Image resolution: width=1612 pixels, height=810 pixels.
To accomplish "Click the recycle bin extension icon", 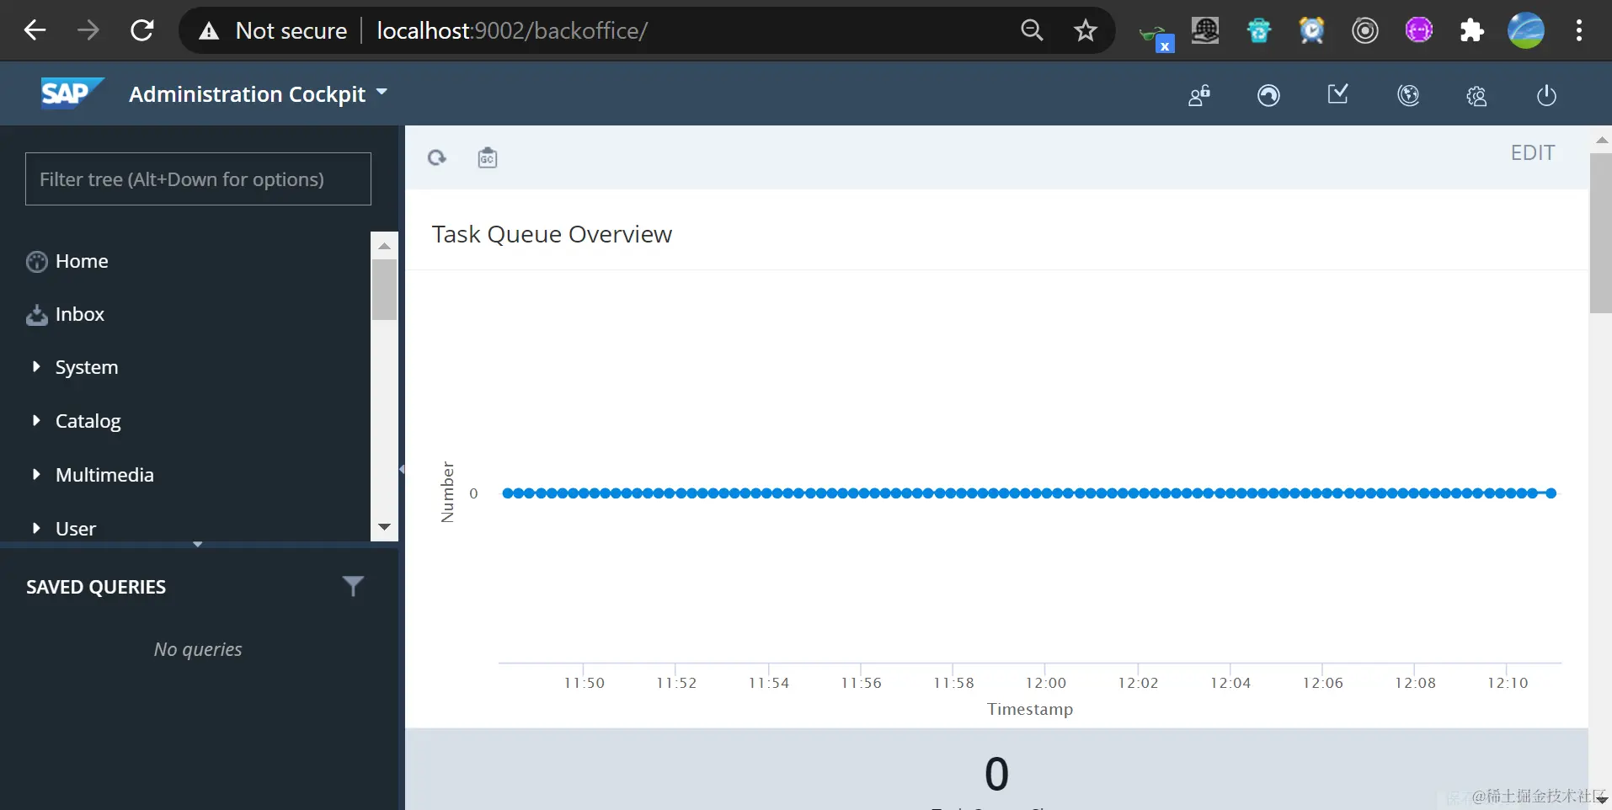I will 1259,31.
